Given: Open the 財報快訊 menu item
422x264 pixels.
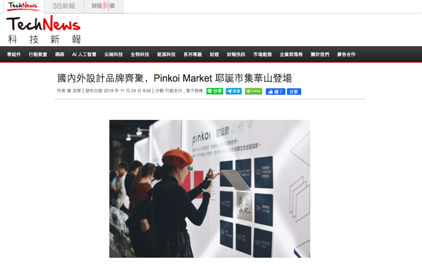Looking at the screenshot, I should (236, 54).
